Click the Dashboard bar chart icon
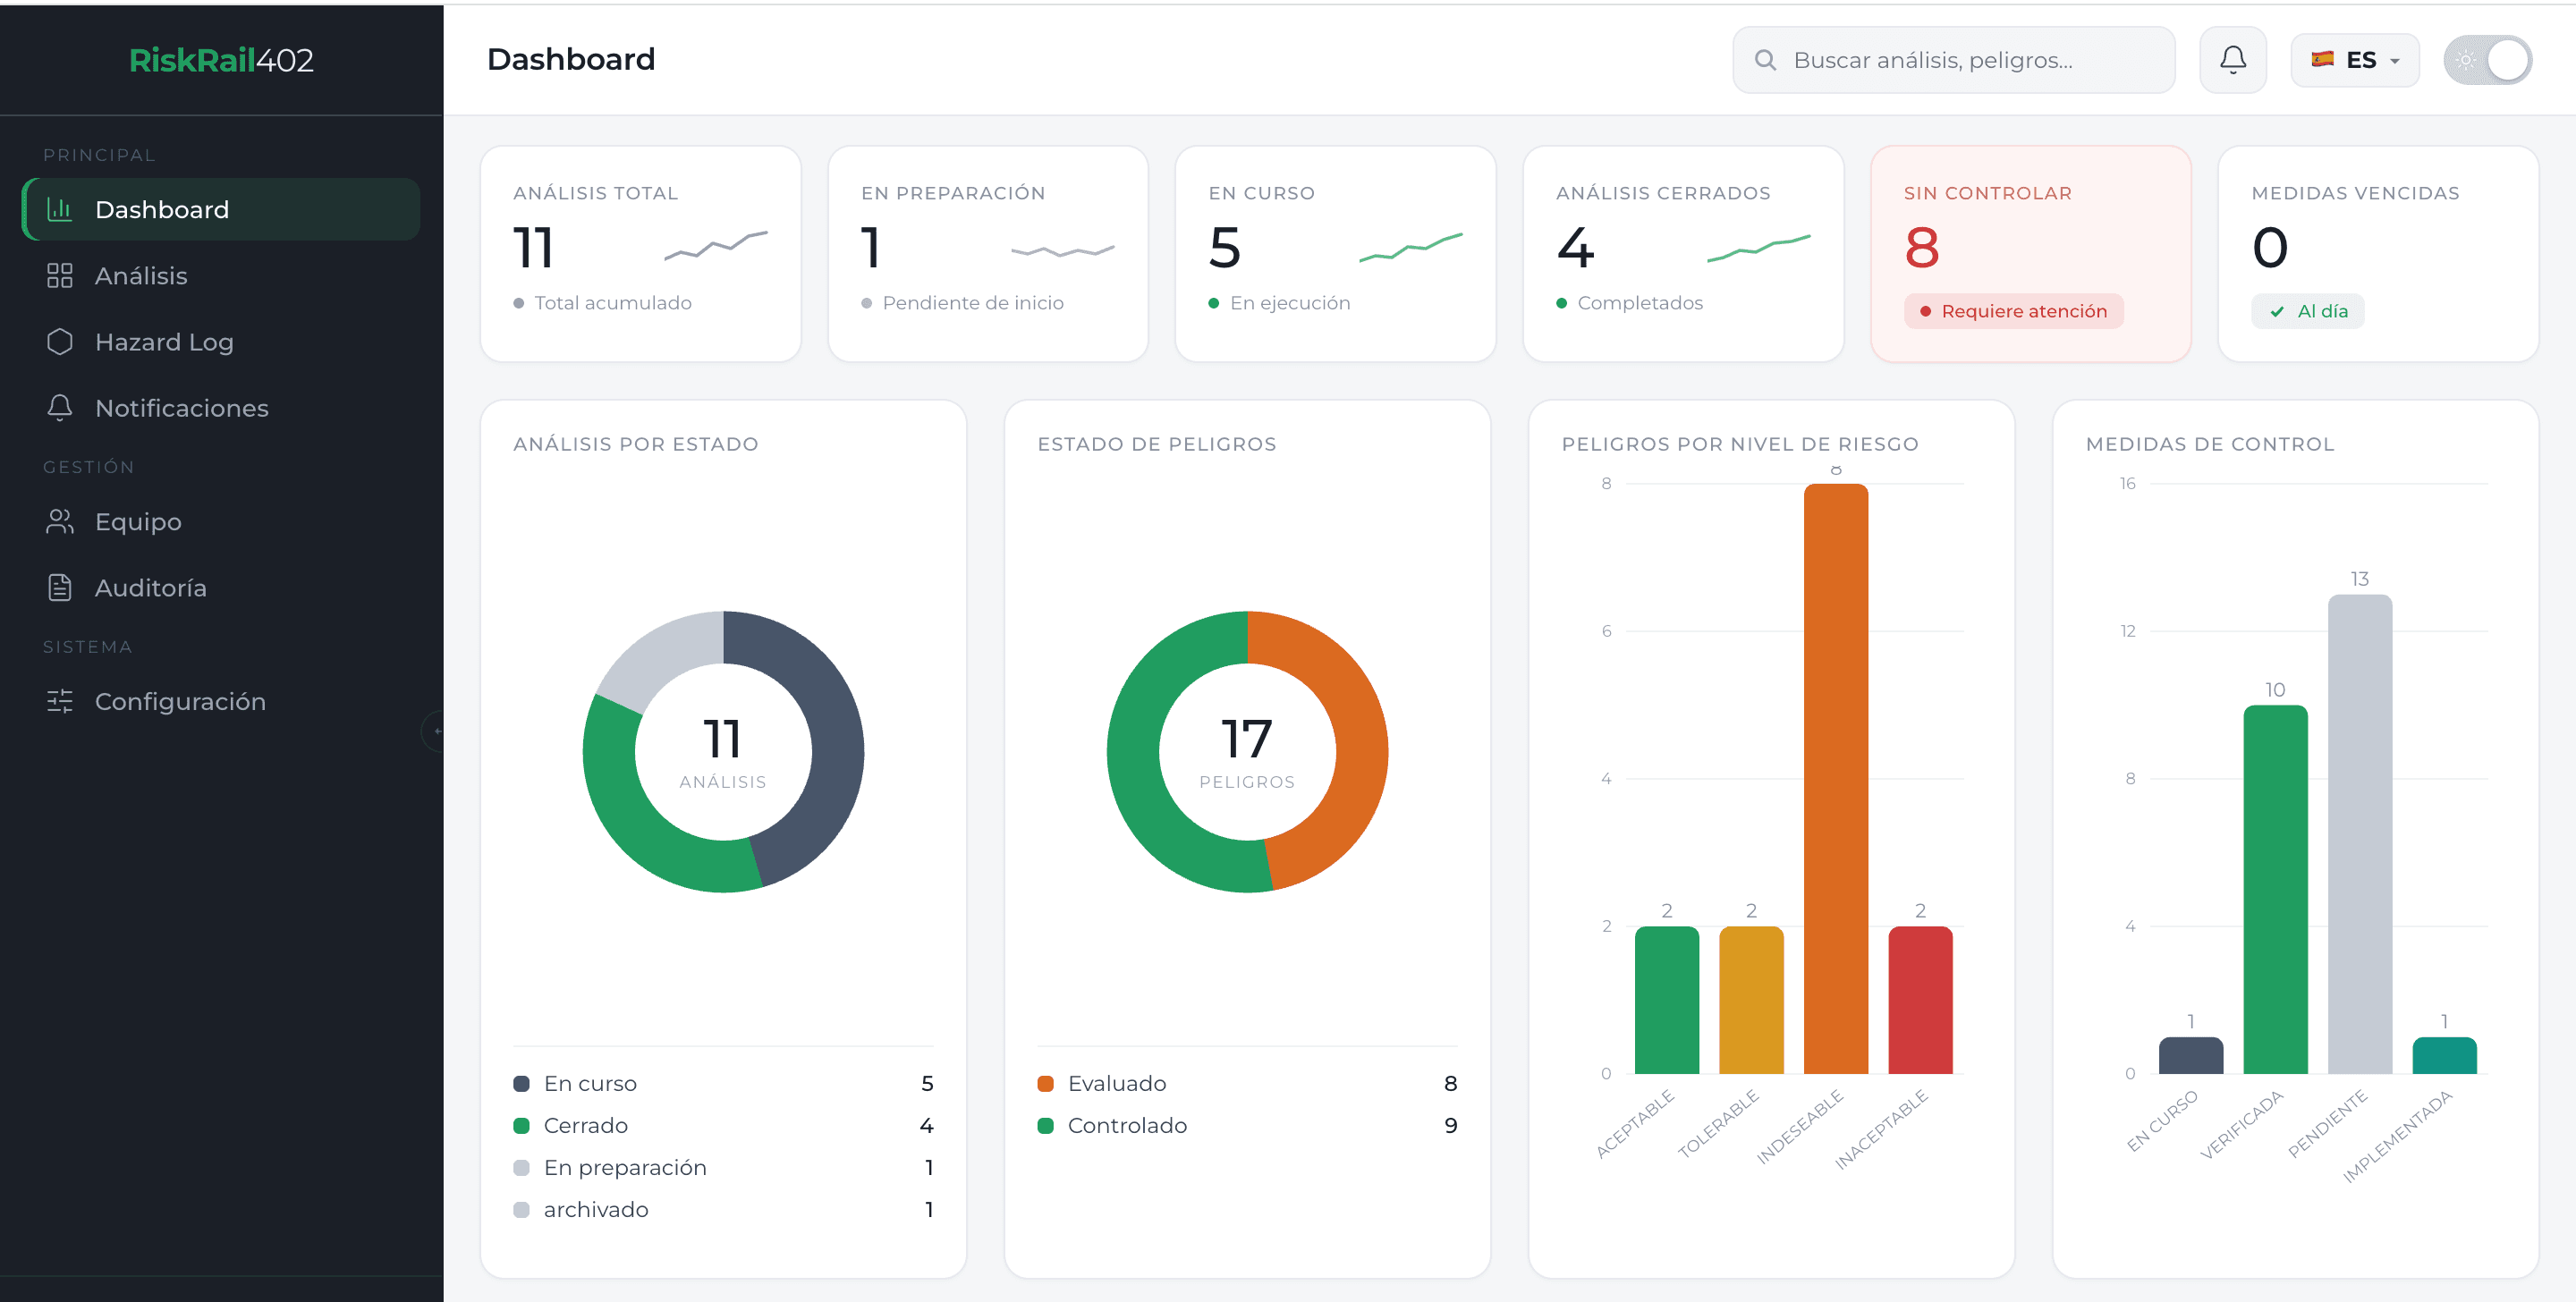The height and width of the screenshot is (1302, 2576). [x=60, y=209]
